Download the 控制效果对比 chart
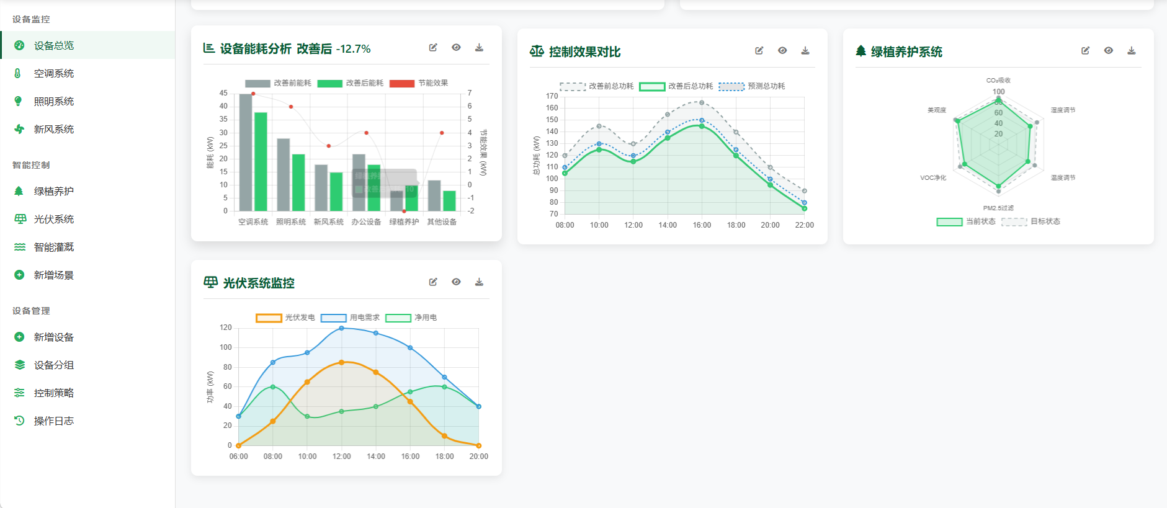The height and width of the screenshot is (508, 1167). point(805,51)
